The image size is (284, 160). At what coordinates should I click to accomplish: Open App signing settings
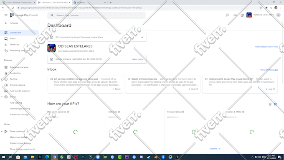16,103
